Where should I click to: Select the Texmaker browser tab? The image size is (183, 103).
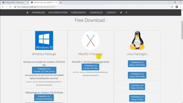(x=44, y=3)
